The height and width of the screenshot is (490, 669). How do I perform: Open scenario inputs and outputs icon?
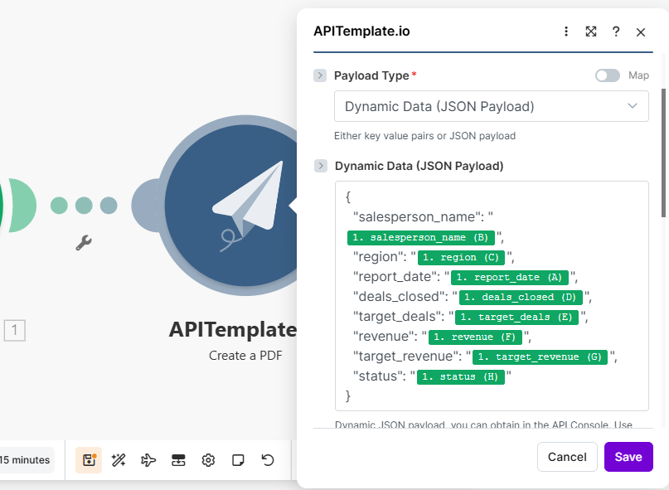tap(178, 460)
